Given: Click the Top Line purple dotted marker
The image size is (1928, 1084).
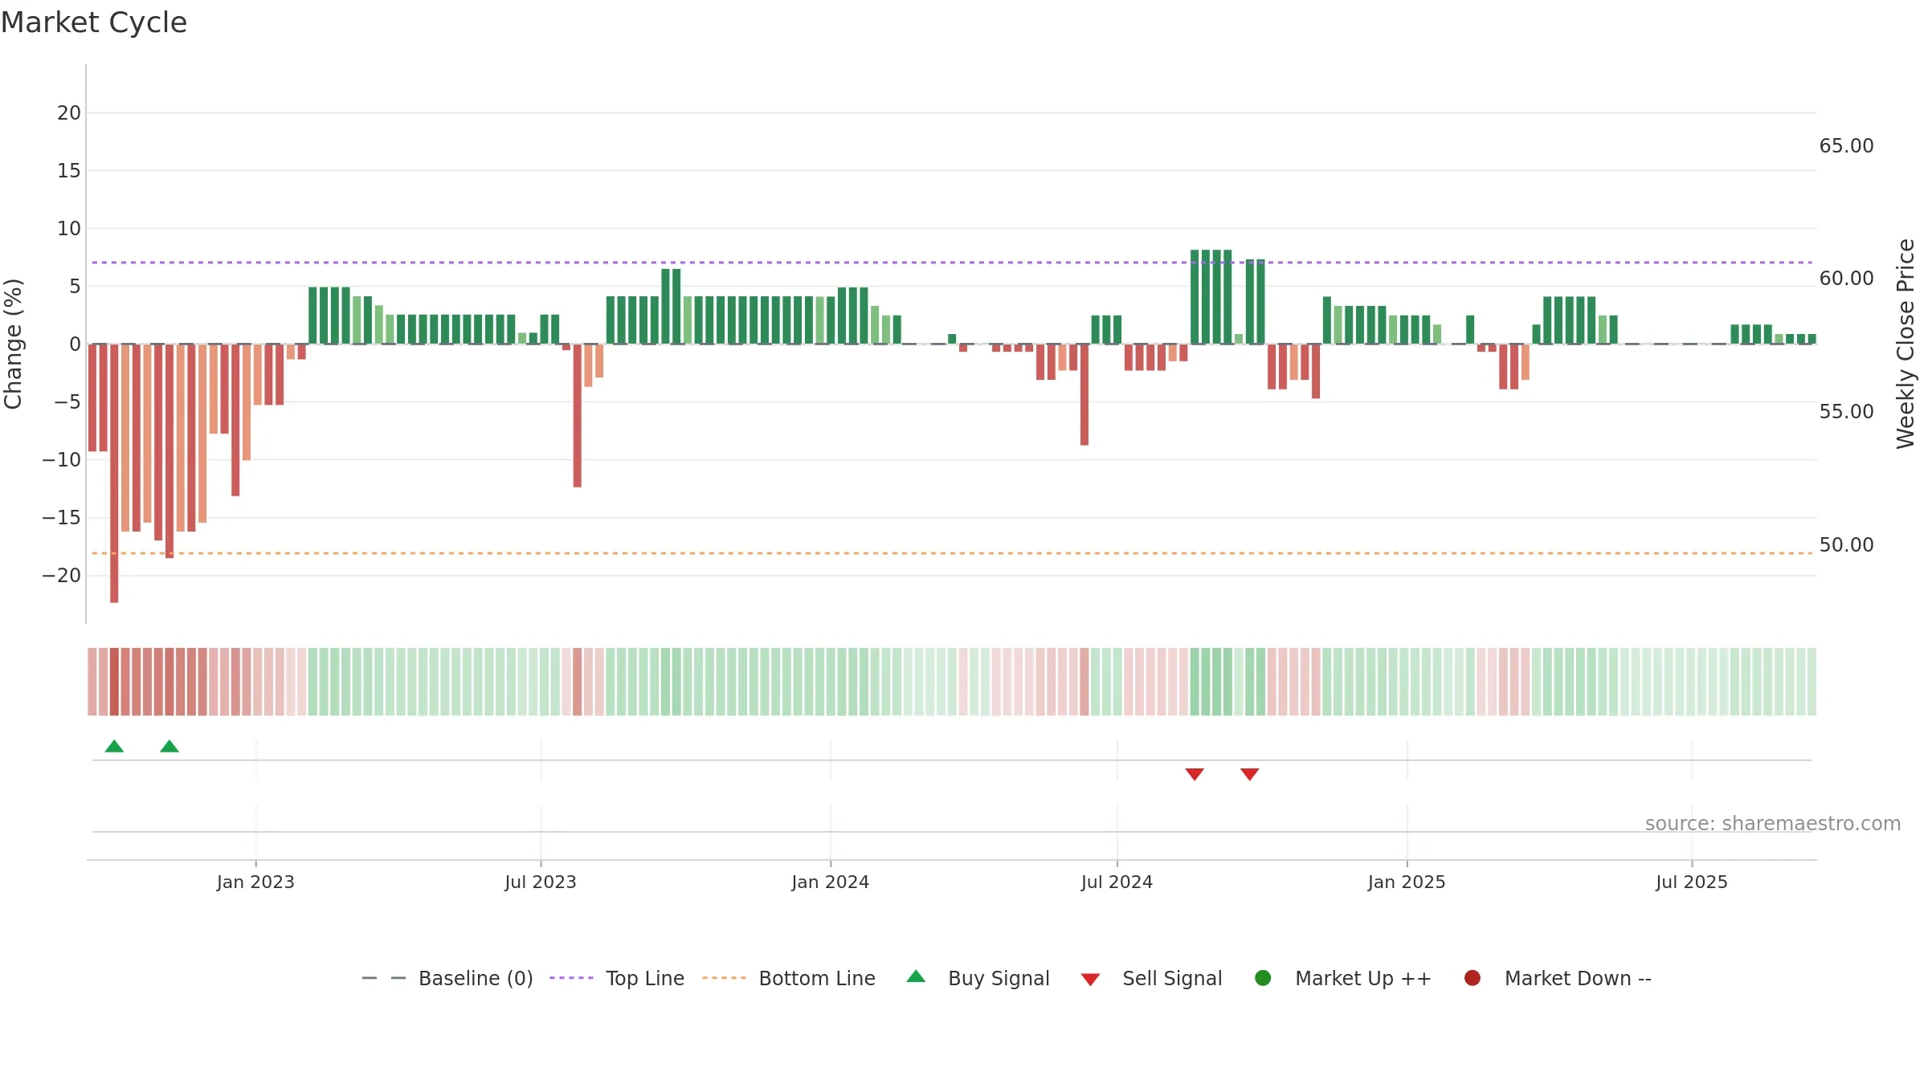Looking at the screenshot, I should (x=571, y=978).
